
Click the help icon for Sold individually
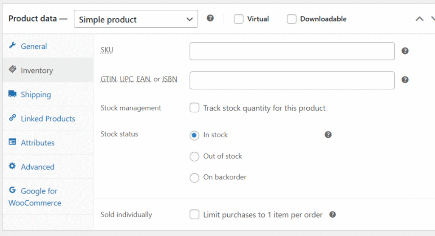coord(333,215)
